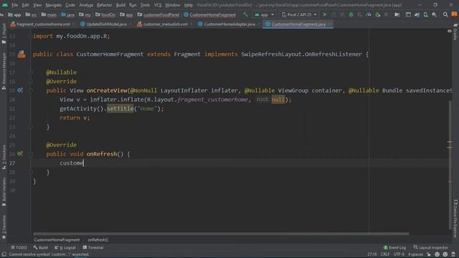The width and height of the screenshot is (459, 258).
Task: Run the app with the green play icon
Action: [325, 14]
